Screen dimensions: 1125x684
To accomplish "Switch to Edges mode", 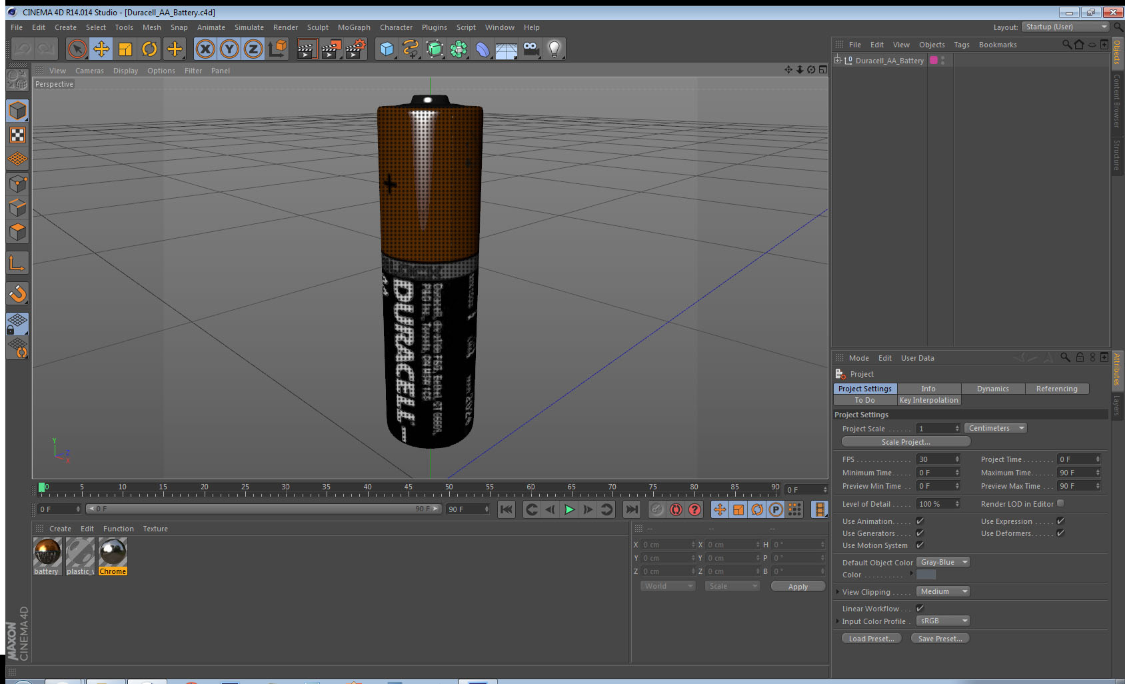I will (17, 208).
